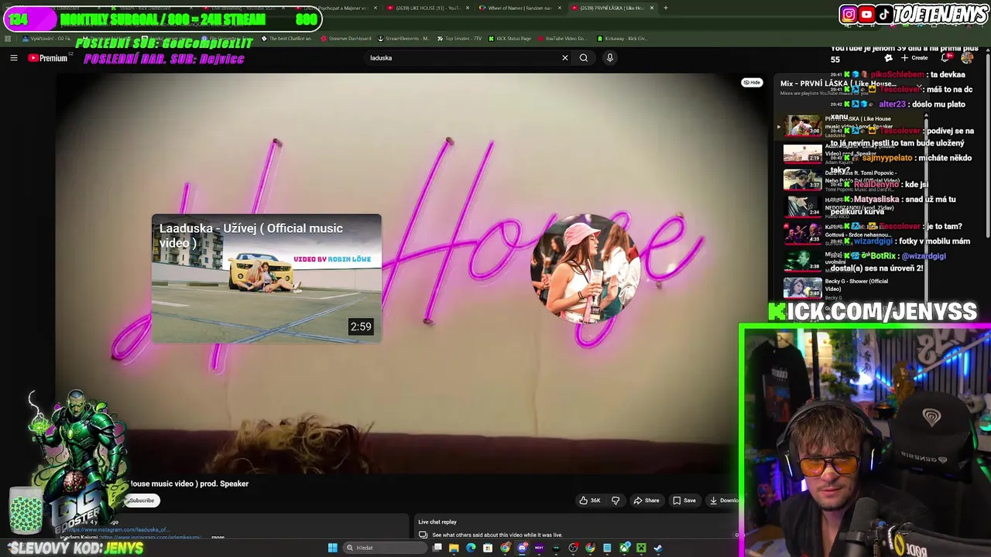The width and height of the screenshot is (991, 557).
Task: Download the video
Action: pyautogui.click(x=724, y=501)
